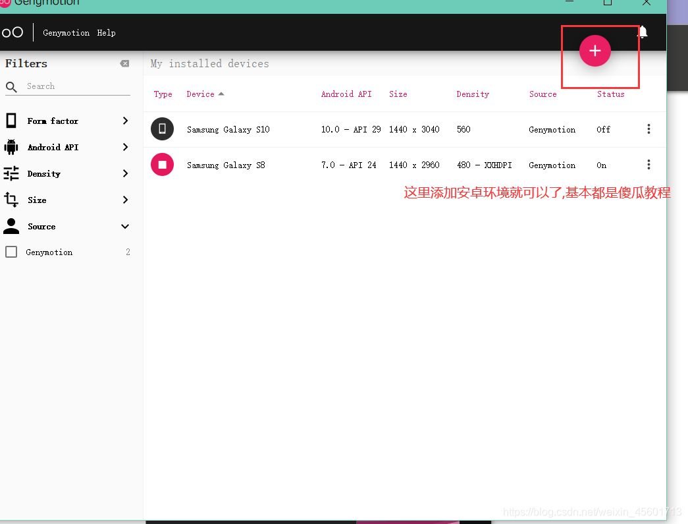Viewport: 688px width, 524px height.
Task: Collapse the Source filter section
Action: pyautogui.click(x=125, y=227)
